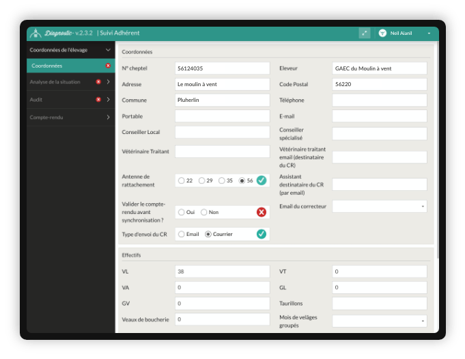465x359 pixels.
Task: Click the fullscreen expand icon in header
Action: click(365, 33)
